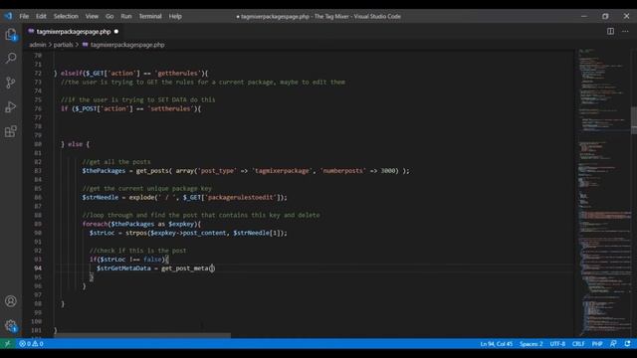Open the feedback icon in status bar
This screenshot has height=358, width=637.
pos(613,344)
